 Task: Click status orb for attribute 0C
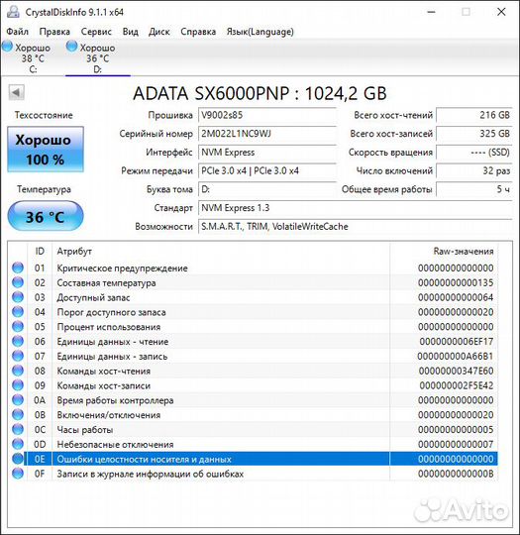18,429
